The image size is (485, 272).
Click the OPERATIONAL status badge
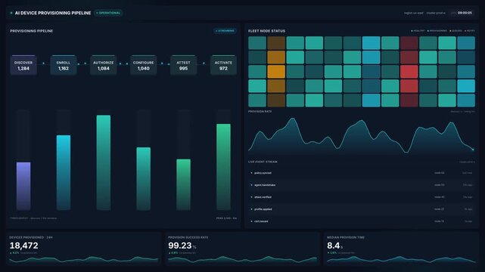click(108, 13)
